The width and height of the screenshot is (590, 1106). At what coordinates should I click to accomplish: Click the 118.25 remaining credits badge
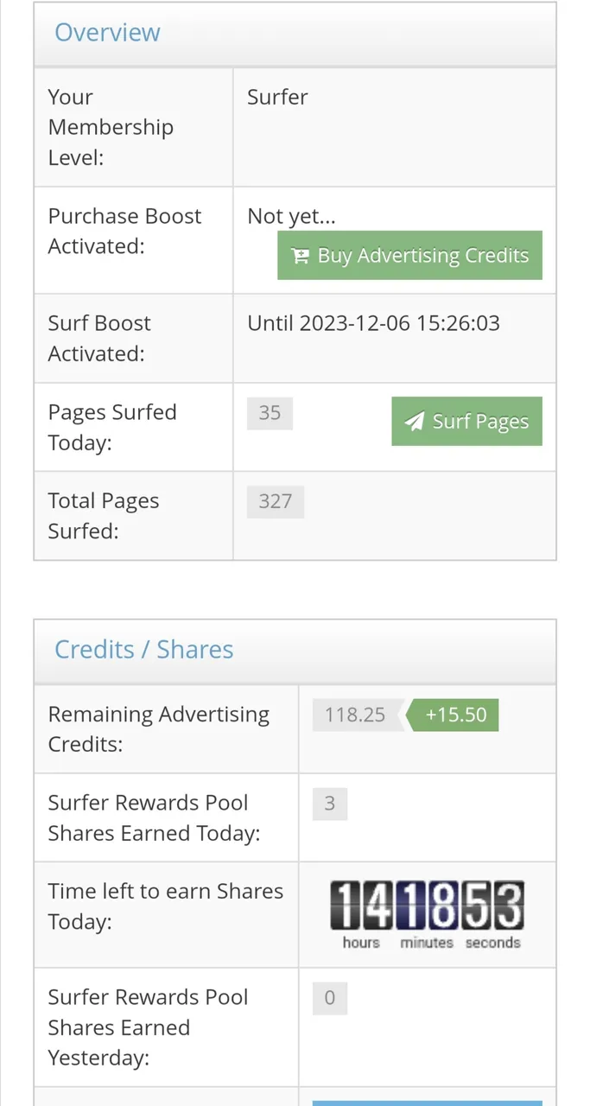click(354, 715)
